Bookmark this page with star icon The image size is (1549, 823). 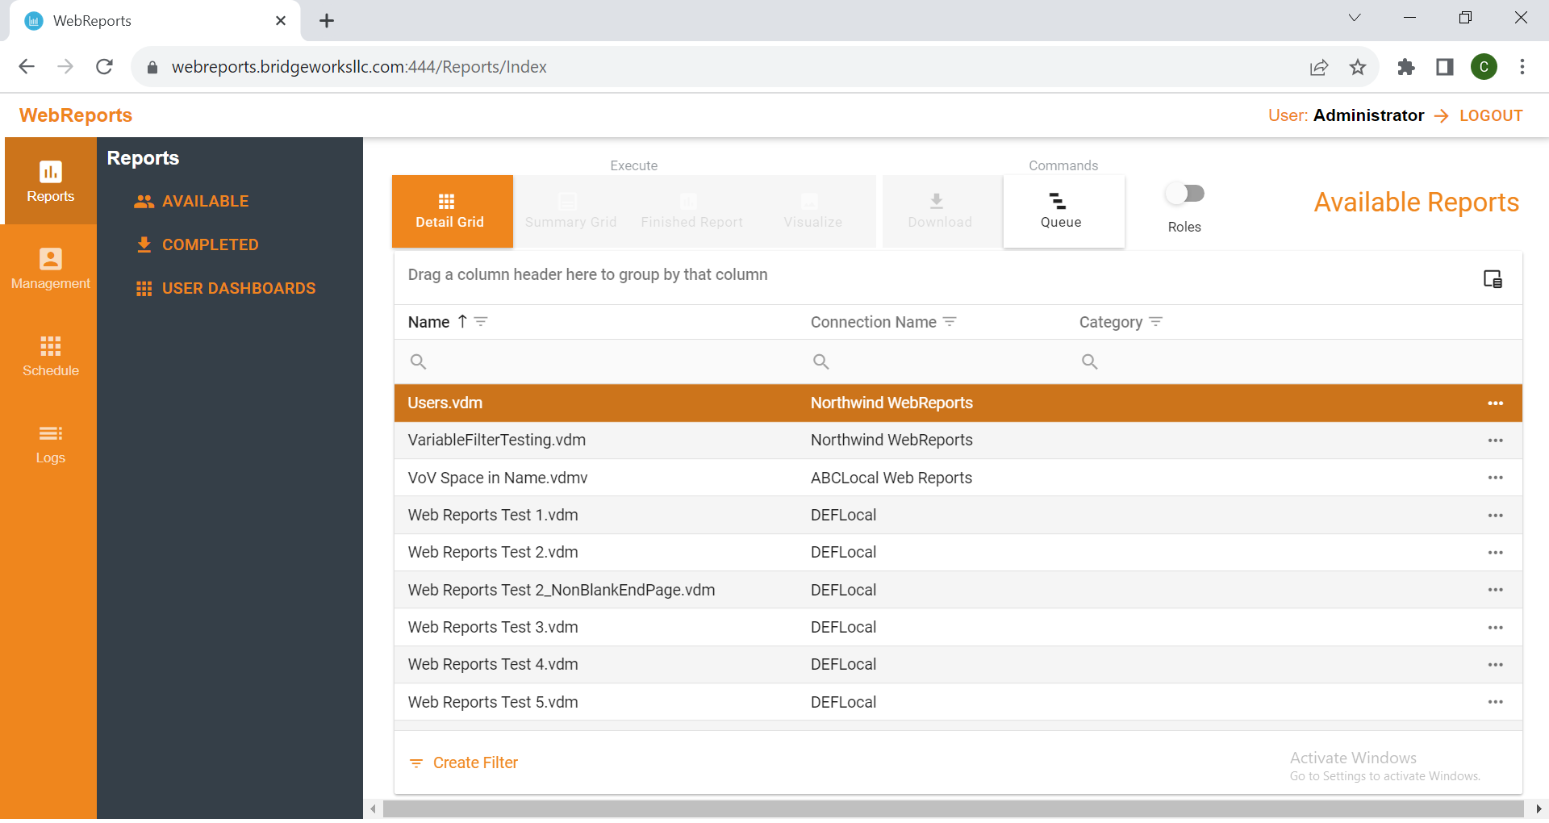(1358, 67)
